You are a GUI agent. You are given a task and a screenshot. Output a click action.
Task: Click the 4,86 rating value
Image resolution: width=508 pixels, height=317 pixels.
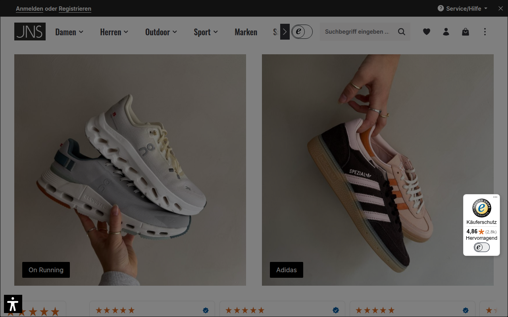coord(472,231)
